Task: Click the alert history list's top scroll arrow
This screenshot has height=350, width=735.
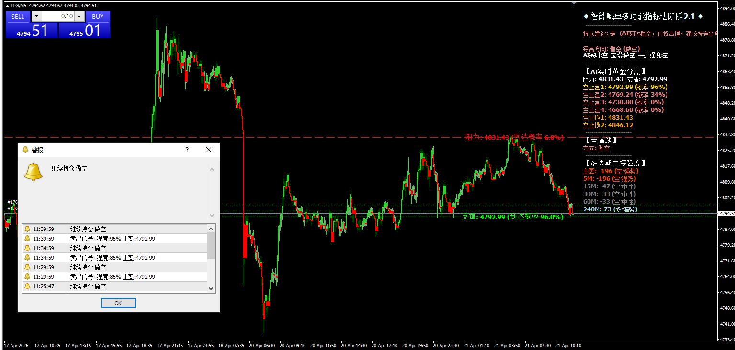Action: tap(211, 228)
